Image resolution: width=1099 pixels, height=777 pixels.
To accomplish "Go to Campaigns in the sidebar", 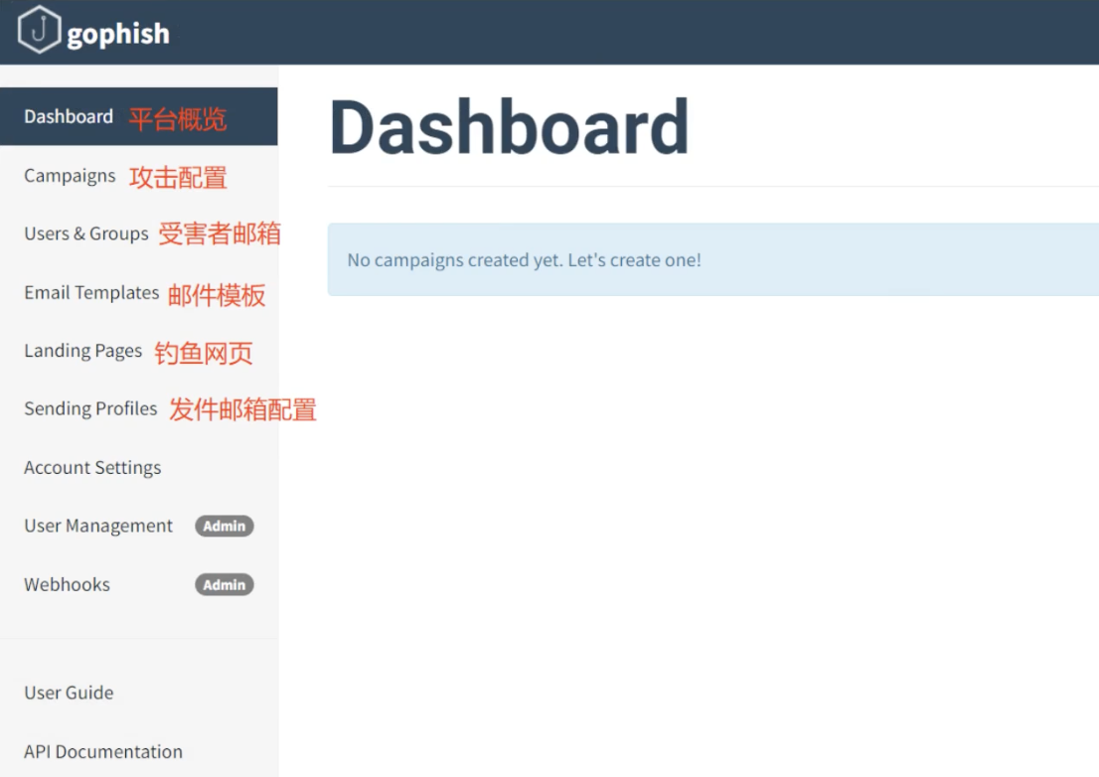I will (70, 176).
